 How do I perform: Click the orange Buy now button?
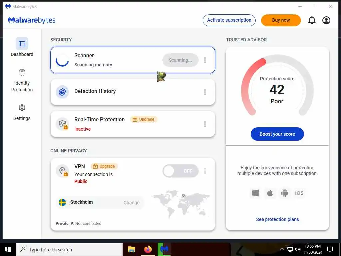[x=281, y=20]
